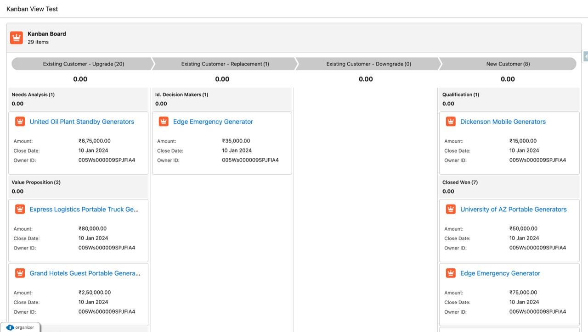Click the opportunity icon on Closed Won Edge Emergency card

click(451, 272)
